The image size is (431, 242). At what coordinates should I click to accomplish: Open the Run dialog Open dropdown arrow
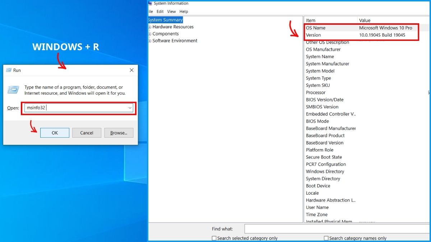(130, 108)
